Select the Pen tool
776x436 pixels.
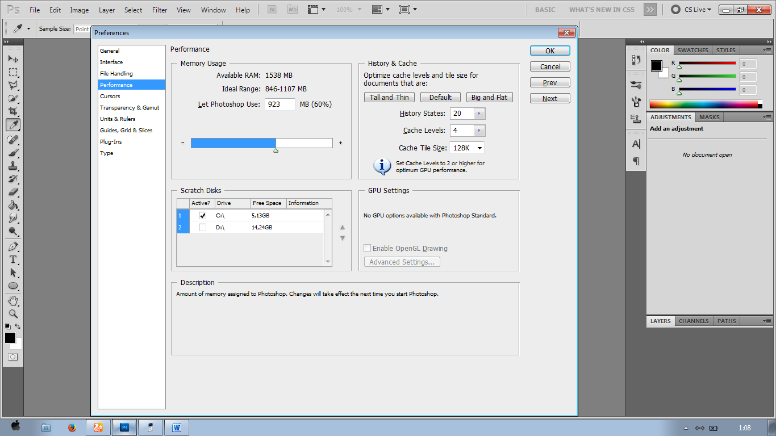[x=13, y=247]
